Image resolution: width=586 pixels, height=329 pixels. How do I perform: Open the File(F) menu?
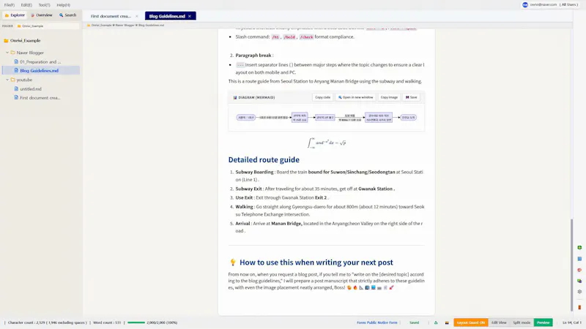[x=10, y=5]
